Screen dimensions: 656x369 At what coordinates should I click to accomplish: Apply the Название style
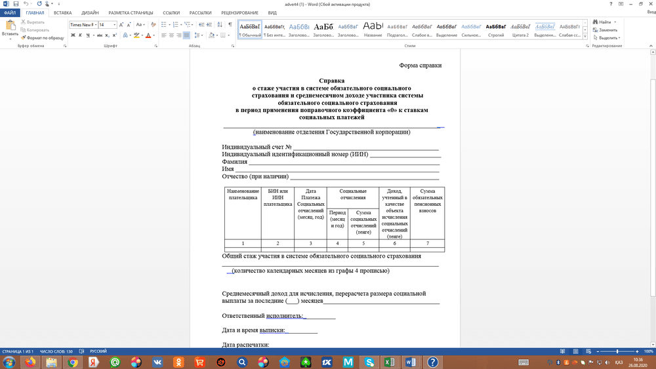373,29
